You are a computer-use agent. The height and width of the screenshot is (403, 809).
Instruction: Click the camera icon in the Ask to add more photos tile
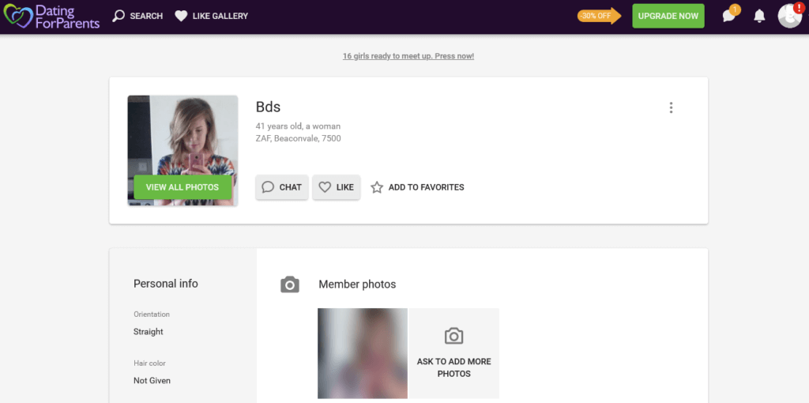click(x=453, y=336)
